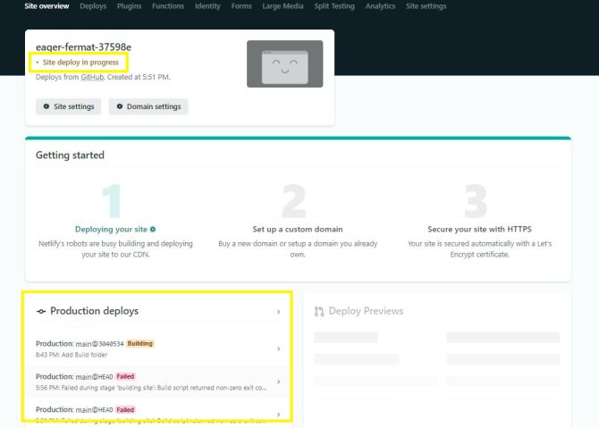Open Site settings in top navigation
The height and width of the screenshot is (428, 599).
426,6
